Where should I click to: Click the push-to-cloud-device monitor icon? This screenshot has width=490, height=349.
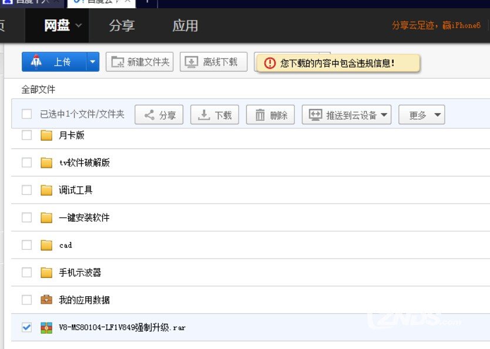[316, 115]
